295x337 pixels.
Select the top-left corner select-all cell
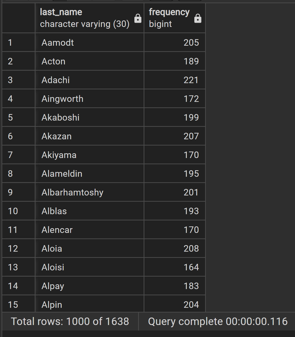pos(18,18)
